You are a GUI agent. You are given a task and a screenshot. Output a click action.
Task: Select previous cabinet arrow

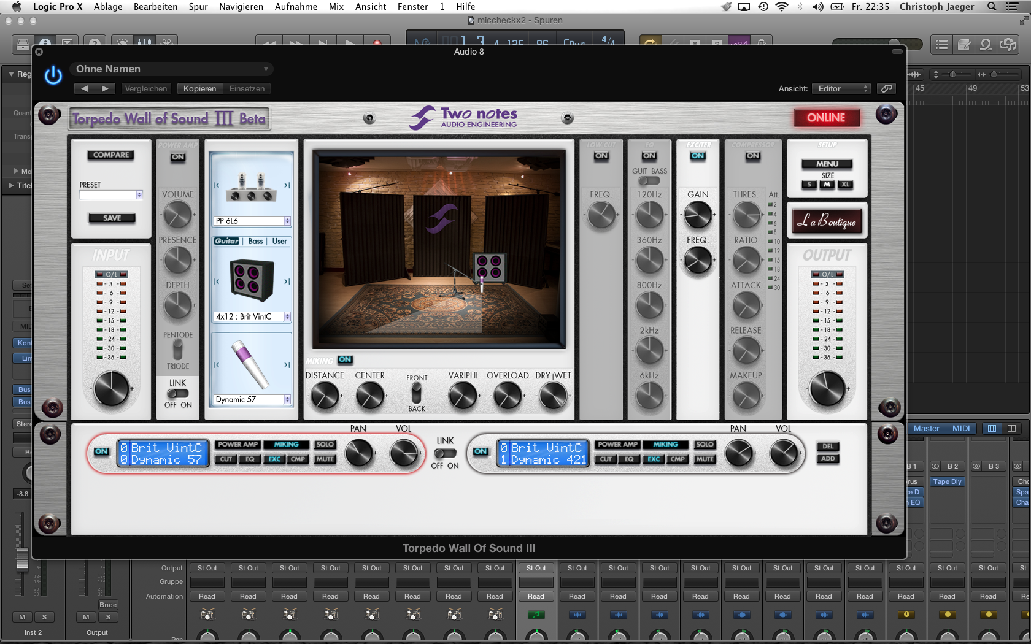(216, 282)
